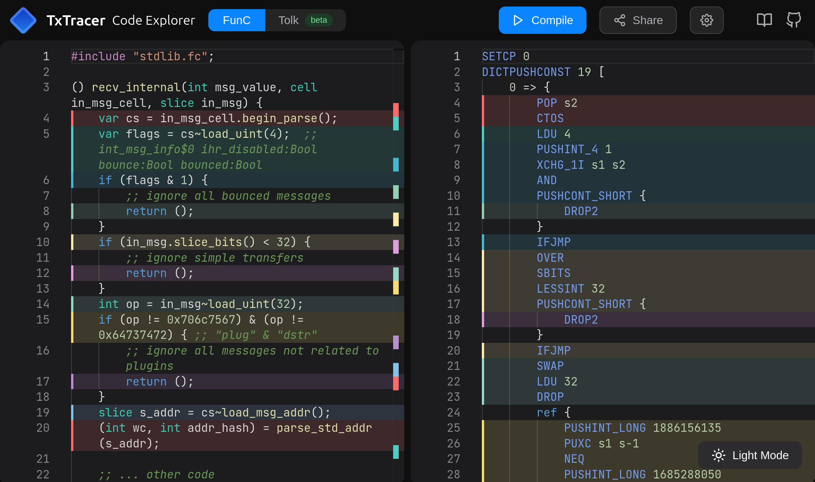The height and width of the screenshot is (482, 815).
Task: Click the NEQ instruction
Action: (574, 459)
